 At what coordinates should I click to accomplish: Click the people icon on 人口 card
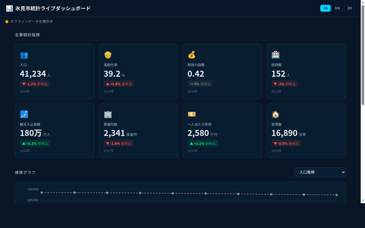24,55
